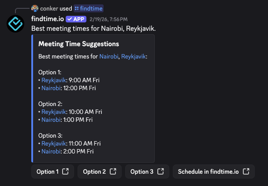Open Reykjavik link under Option 2
This screenshot has width=268, height=186.
54,112
